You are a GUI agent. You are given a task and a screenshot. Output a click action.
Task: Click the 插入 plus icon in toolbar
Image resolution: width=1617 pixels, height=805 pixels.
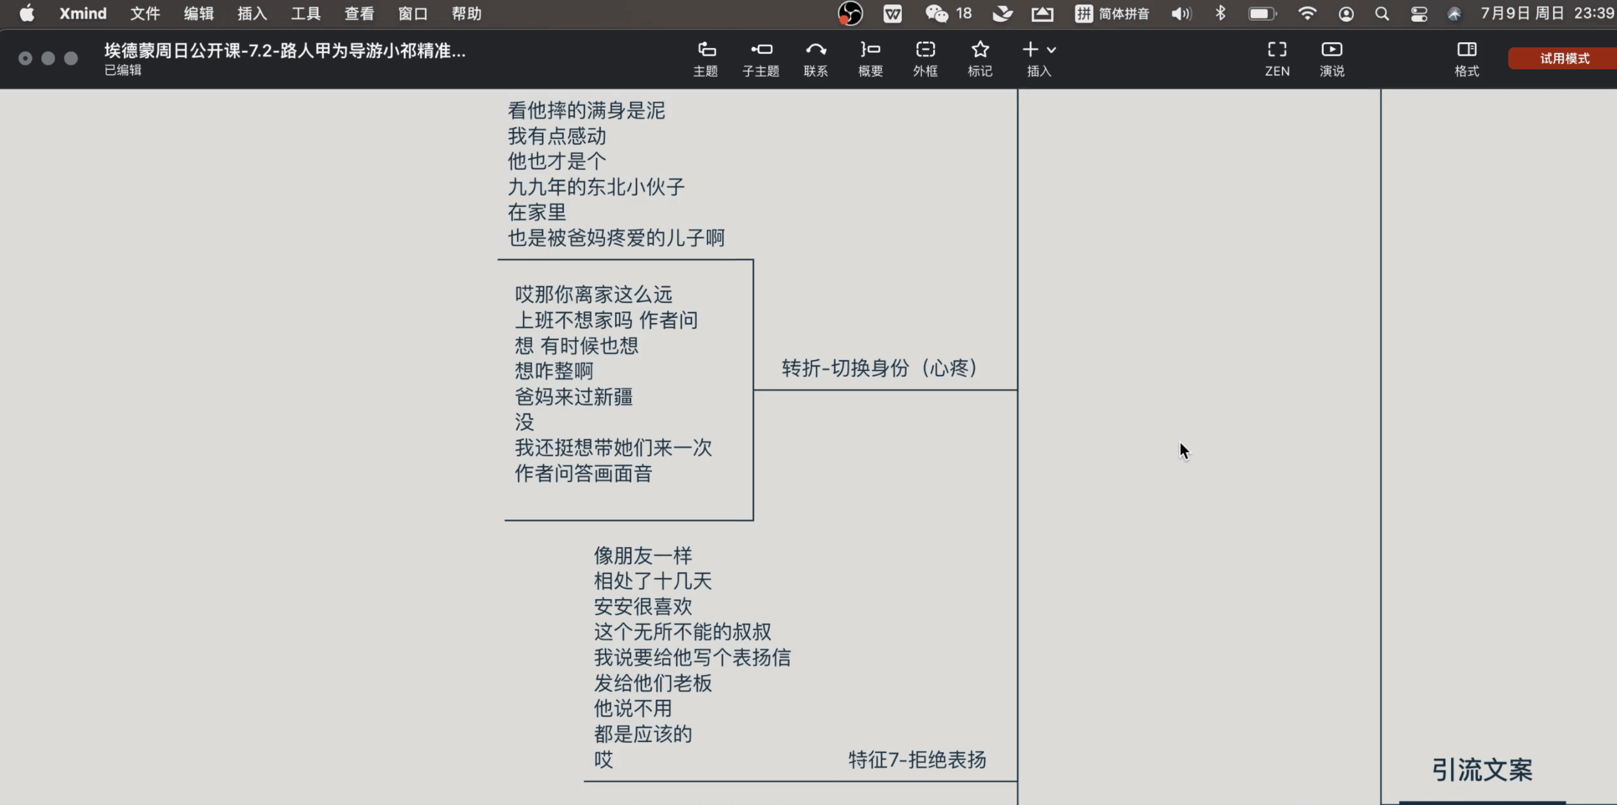click(x=1030, y=49)
